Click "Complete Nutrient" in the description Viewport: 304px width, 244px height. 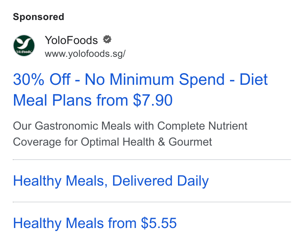[x=202, y=126]
